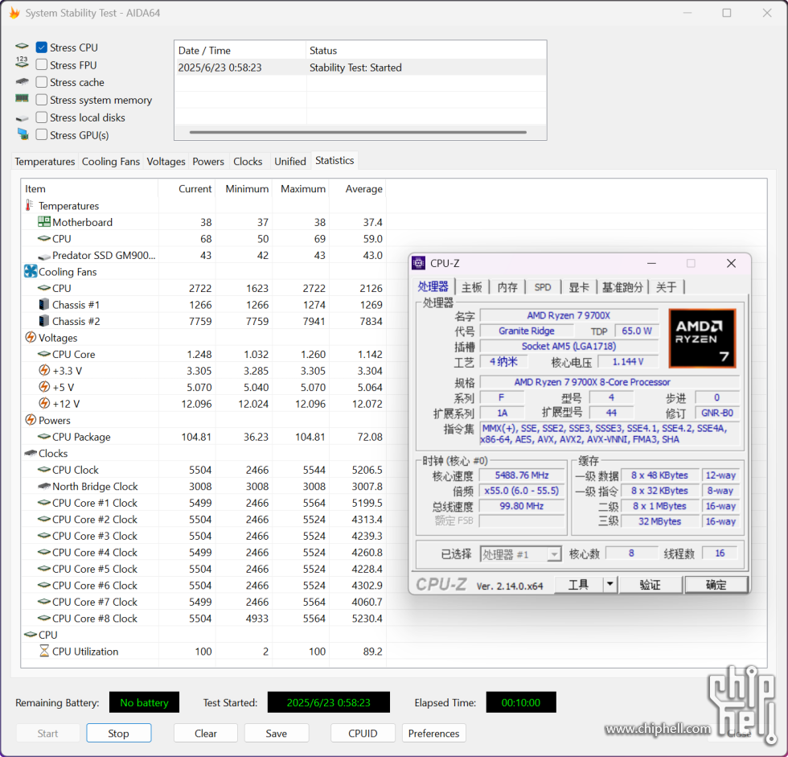Click the lightning icon beside Powers heading
This screenshot has height=757, width=788.
point(31,420)
